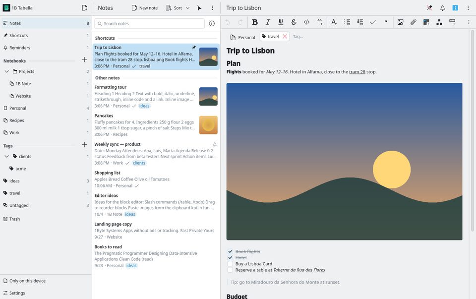The image size is (476, 299).
Task: Collapse the Projects notebook
Action: [6, 71]
